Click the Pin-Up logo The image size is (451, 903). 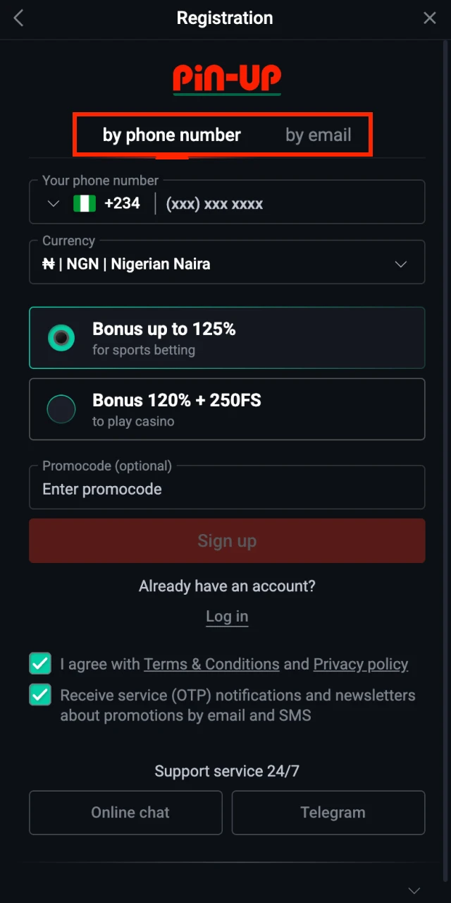pyautogui.click(x=227, y=79)
